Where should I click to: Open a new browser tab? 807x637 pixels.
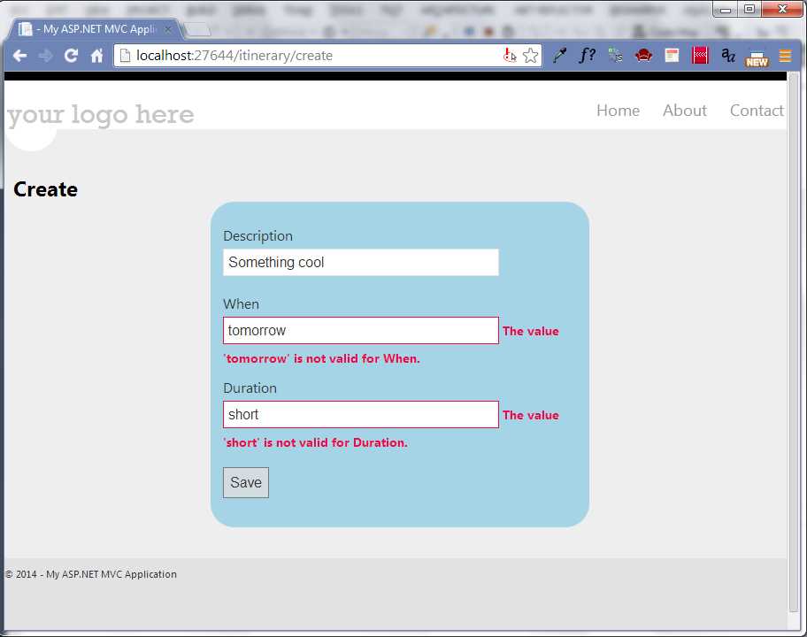196,28
